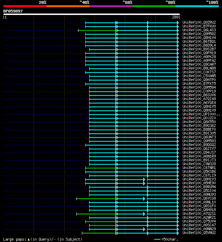Click UniRef100_A9PFA2 label
Image resolution: width=222 pixels, height=242 pixels.
(199, 60)
